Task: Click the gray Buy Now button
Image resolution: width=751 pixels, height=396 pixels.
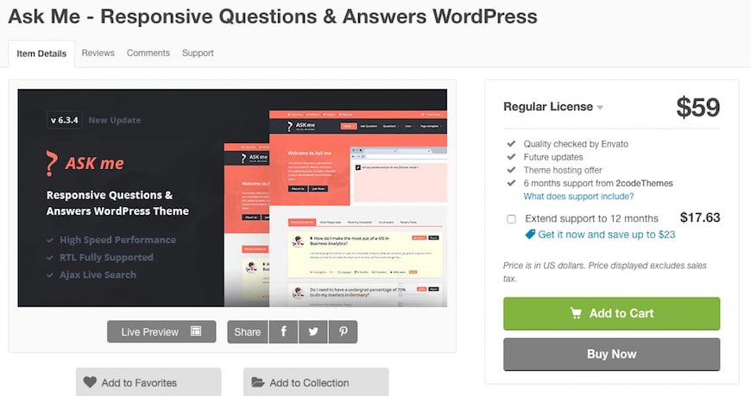Action: [612, 355]
